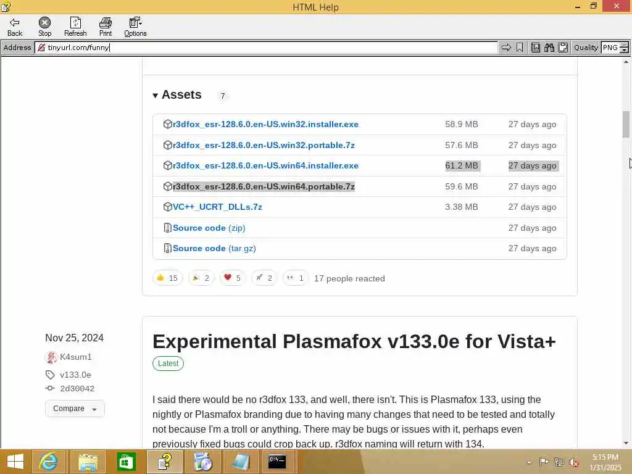
Task: Click Action Center flag tray icon
Action: point(544,462)
